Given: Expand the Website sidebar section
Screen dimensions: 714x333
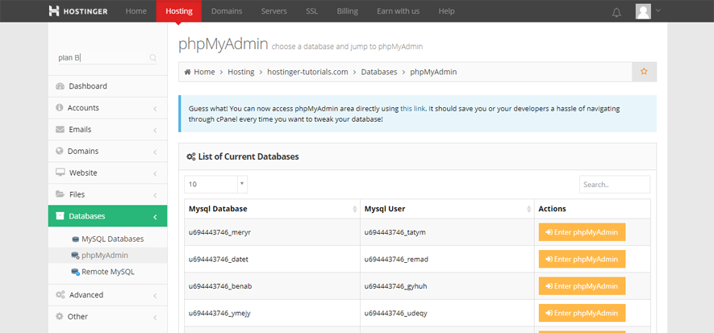Looking at the screenshot, I should 155,173.
